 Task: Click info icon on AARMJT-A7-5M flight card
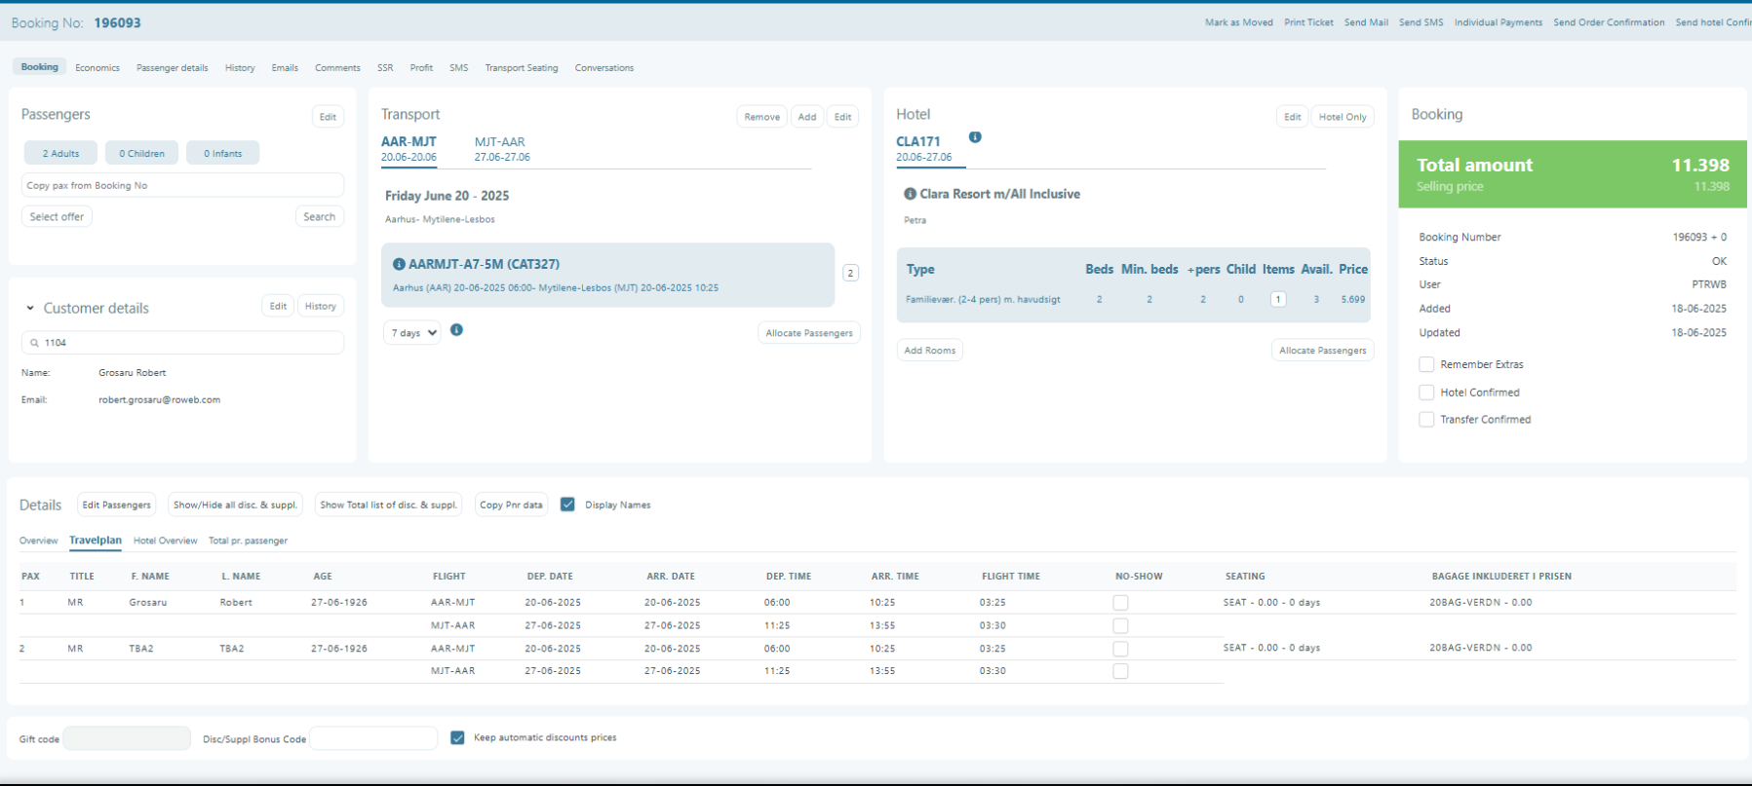coord(399,264)
